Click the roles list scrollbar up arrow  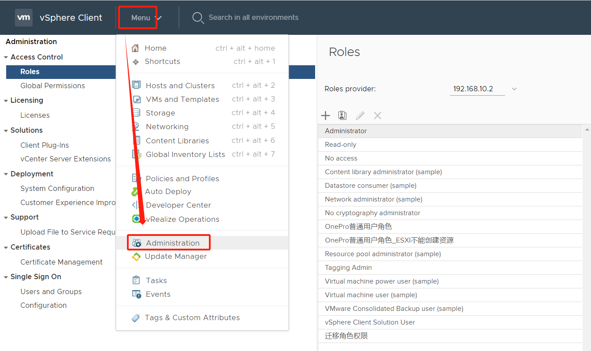(587, 130)
